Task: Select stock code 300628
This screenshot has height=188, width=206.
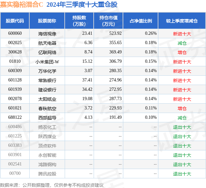Action: (x=15, y=52)
